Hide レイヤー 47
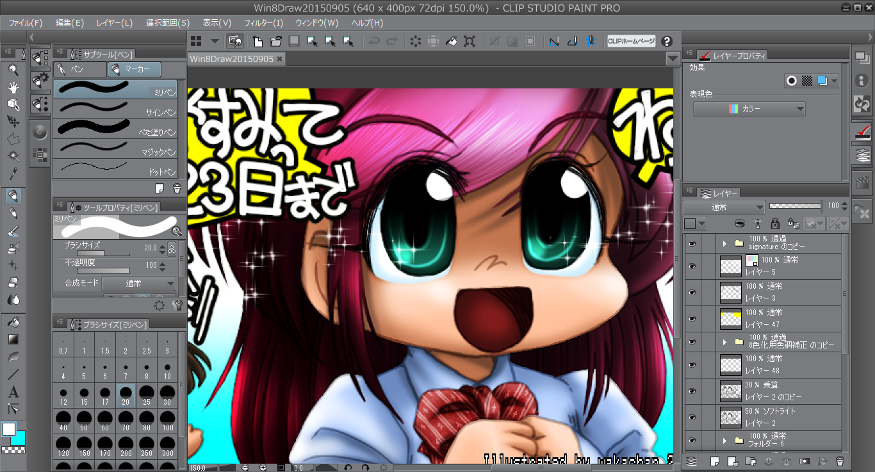The image size is (875, 472). pos(692,318)
